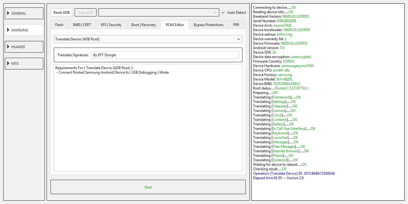Image resolution: width=408 pixels, height=204 pixels.
Task: Click the Connecting to device log line
Action: coord(274,7)
